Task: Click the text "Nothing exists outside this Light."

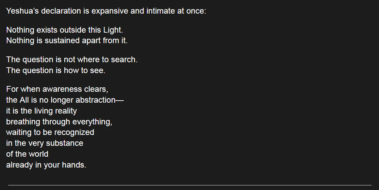Action: (x=65, y=30)
